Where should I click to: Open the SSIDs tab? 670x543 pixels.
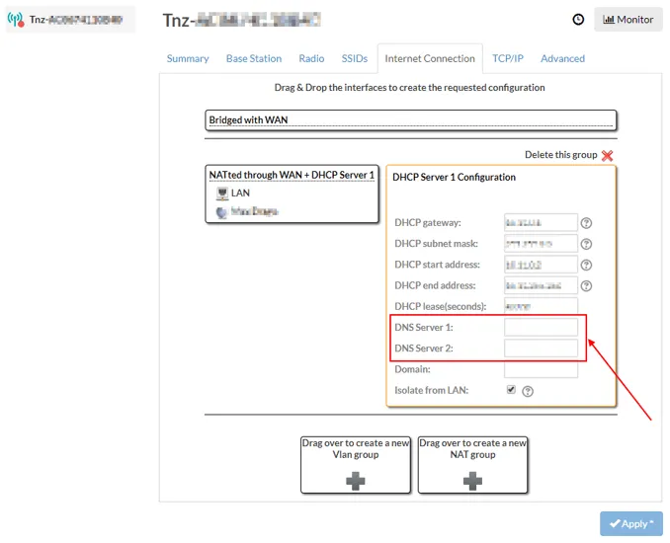point(354,58)
